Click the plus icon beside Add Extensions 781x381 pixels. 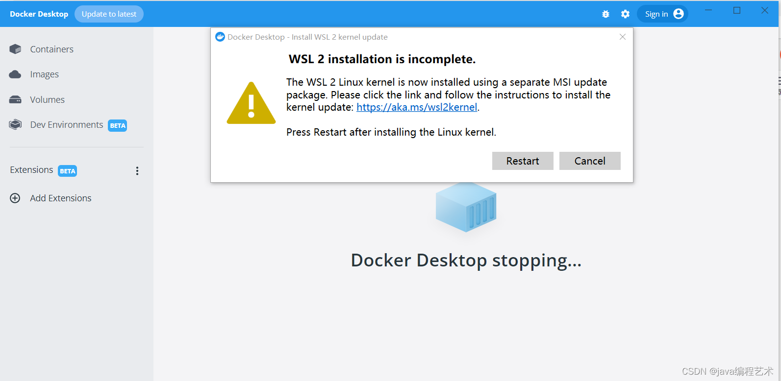(x=15, y=198)
